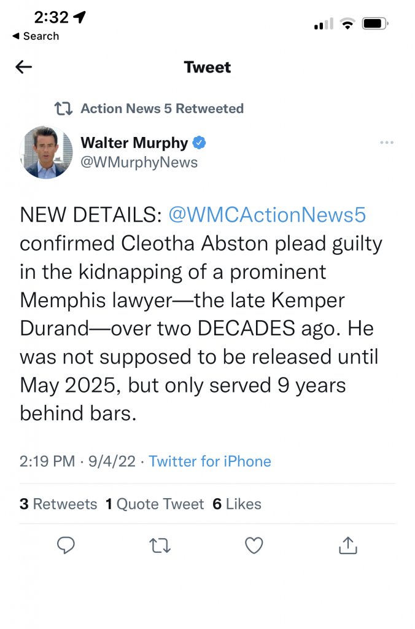Return to Search via status bar link

click(x=35, y=36)
